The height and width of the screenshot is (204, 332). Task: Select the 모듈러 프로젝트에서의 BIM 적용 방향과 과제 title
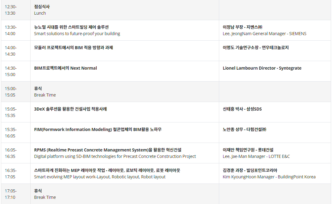click(73, 48)
